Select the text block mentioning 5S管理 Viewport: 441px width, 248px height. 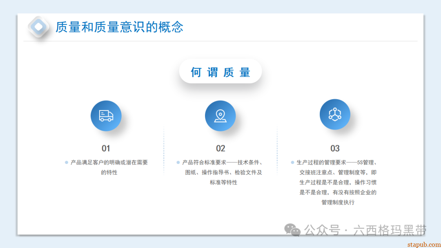(x=337, y=182)
